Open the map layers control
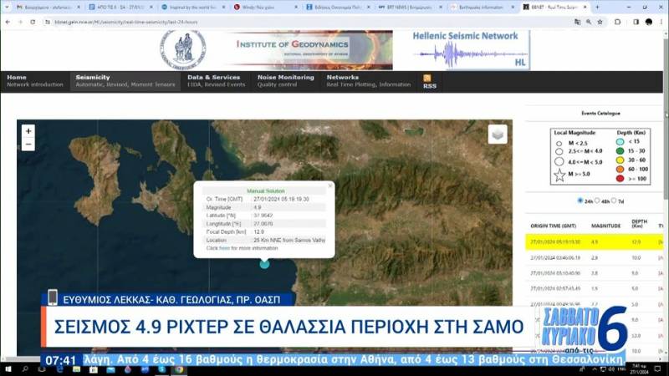Viewport: 669px width, 376px height. coord(498,135)
